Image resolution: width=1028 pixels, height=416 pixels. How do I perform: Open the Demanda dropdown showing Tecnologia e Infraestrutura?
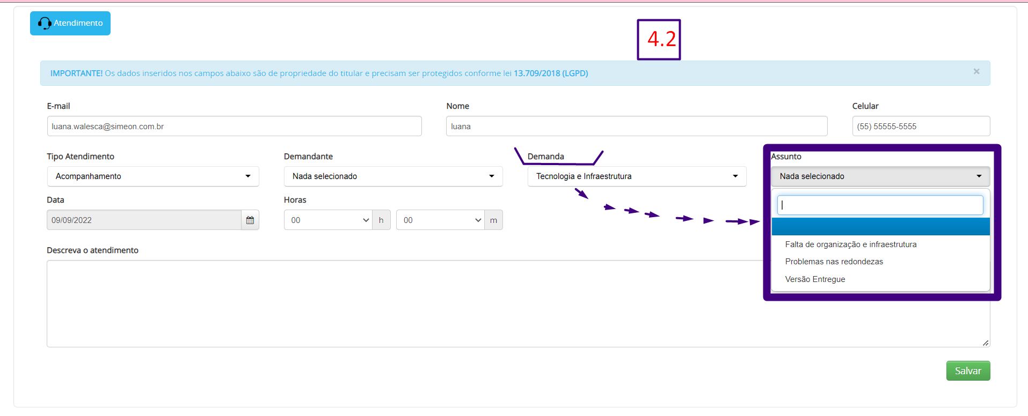(x=637, y=176)
